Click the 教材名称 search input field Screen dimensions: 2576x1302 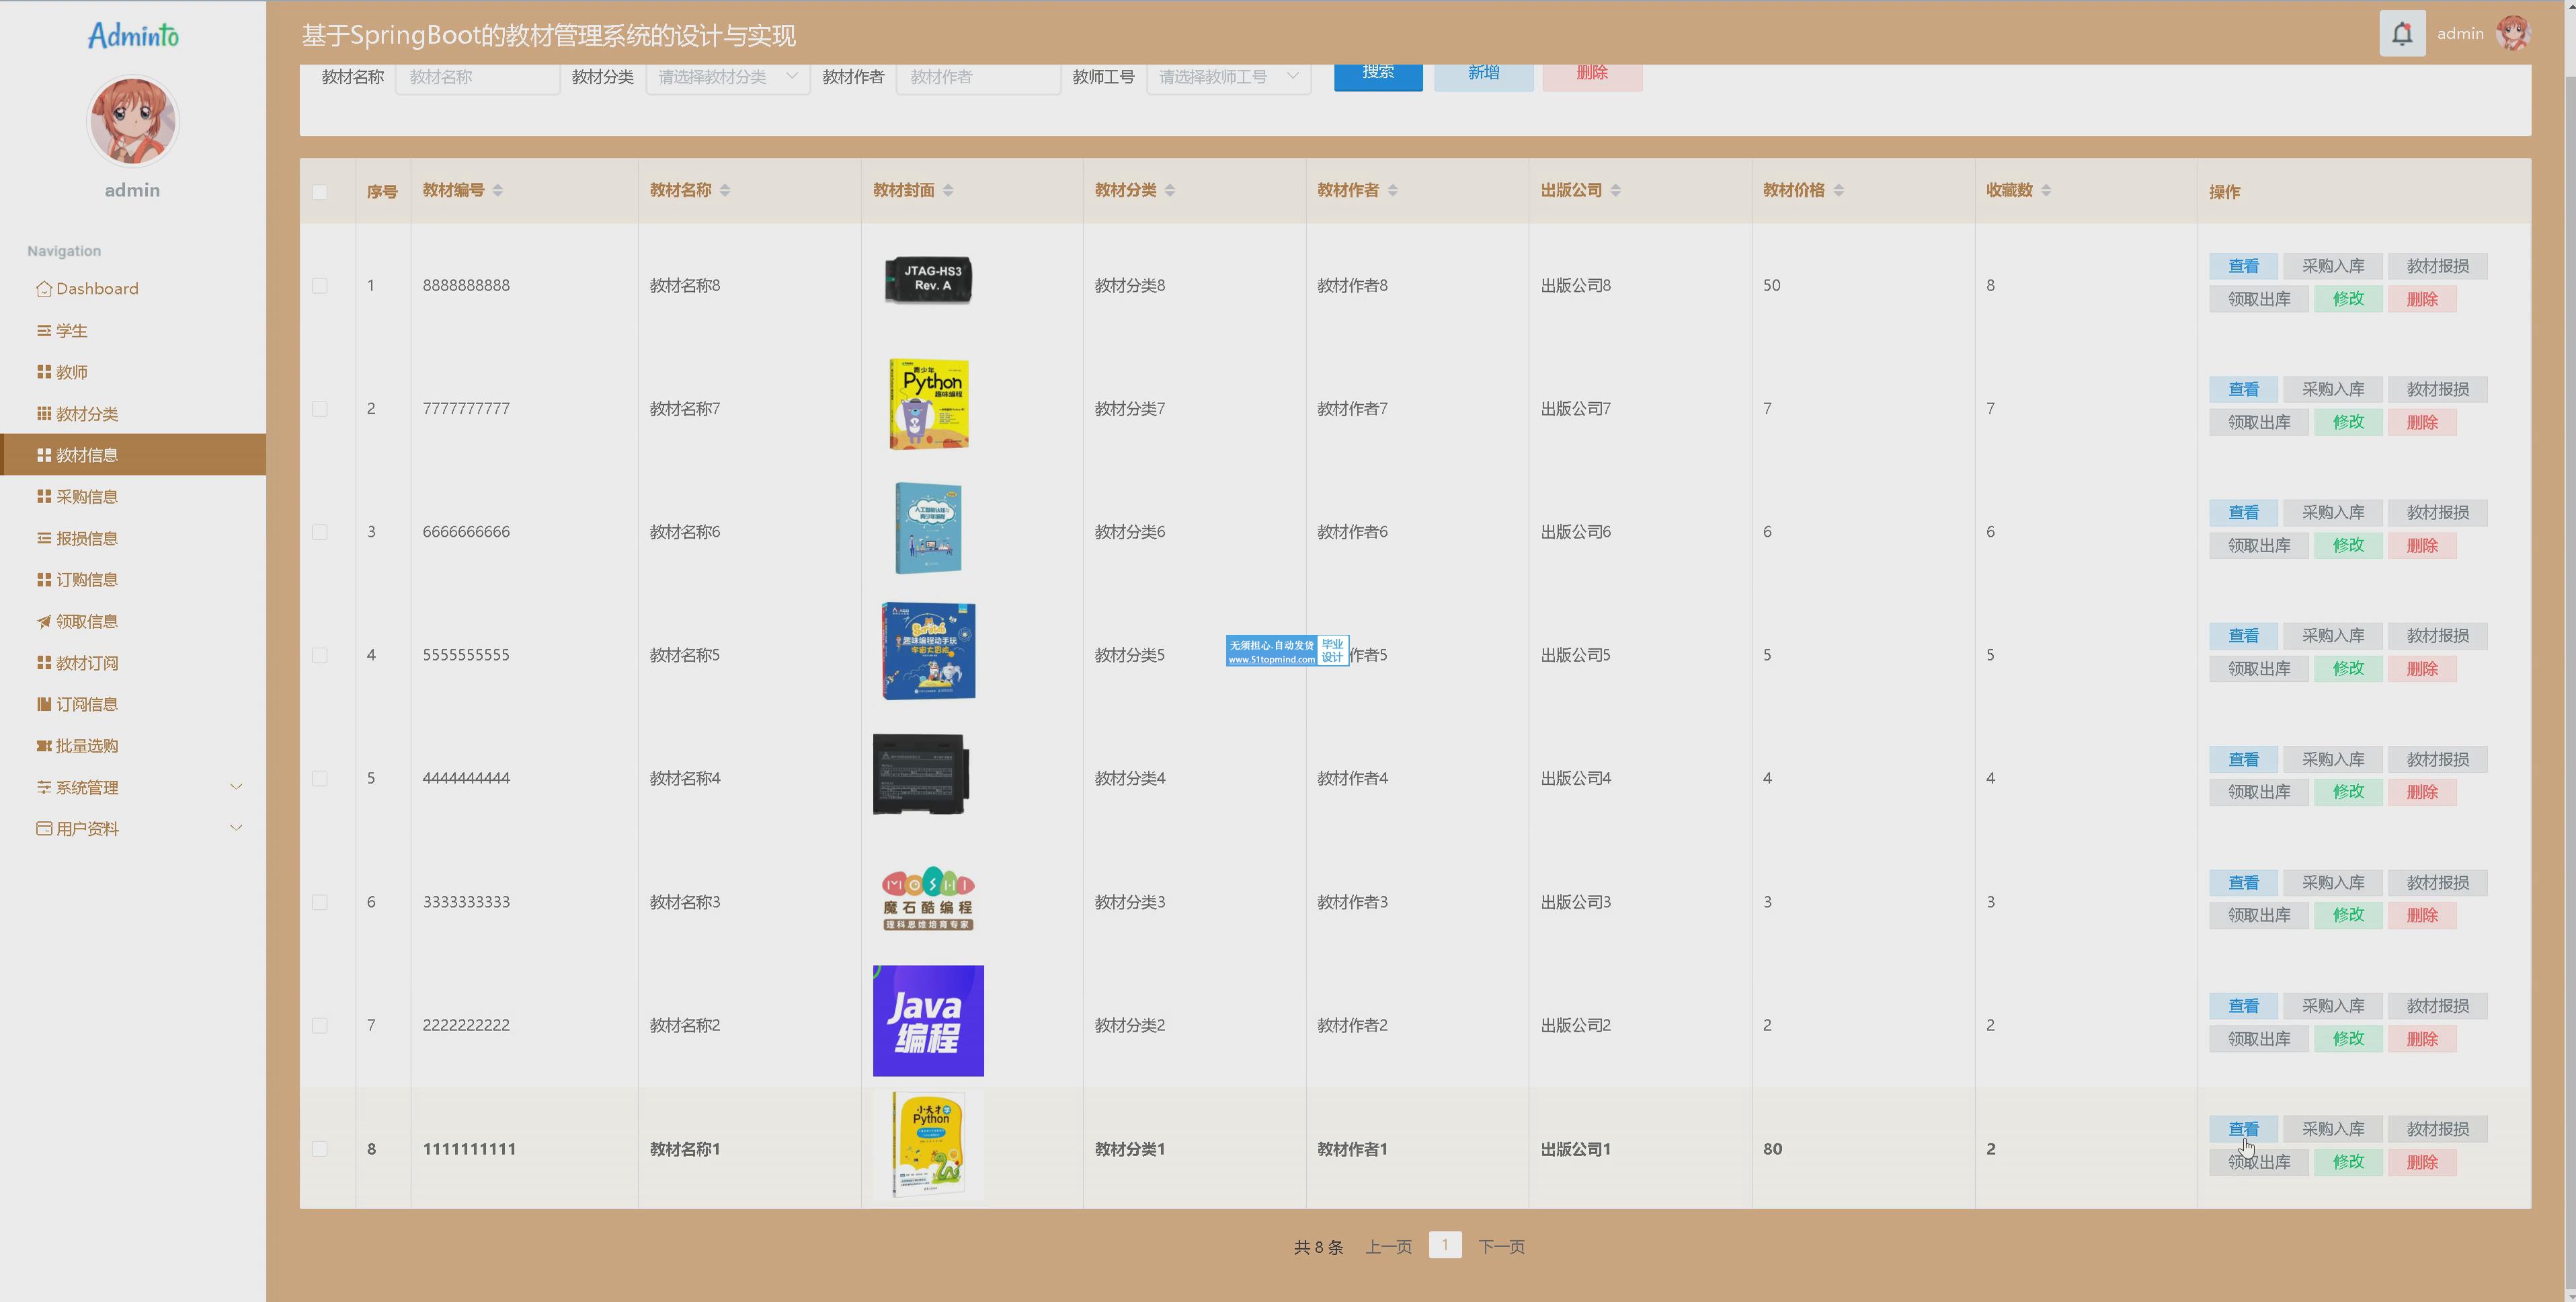(477, 77)
